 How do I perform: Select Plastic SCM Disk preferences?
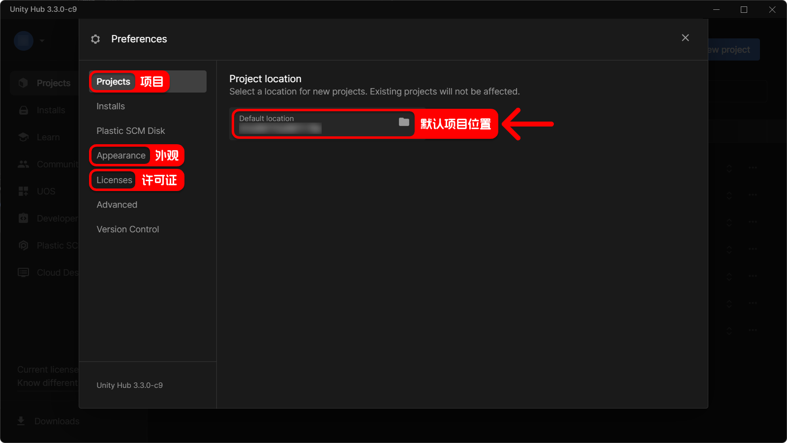point(130,131)
